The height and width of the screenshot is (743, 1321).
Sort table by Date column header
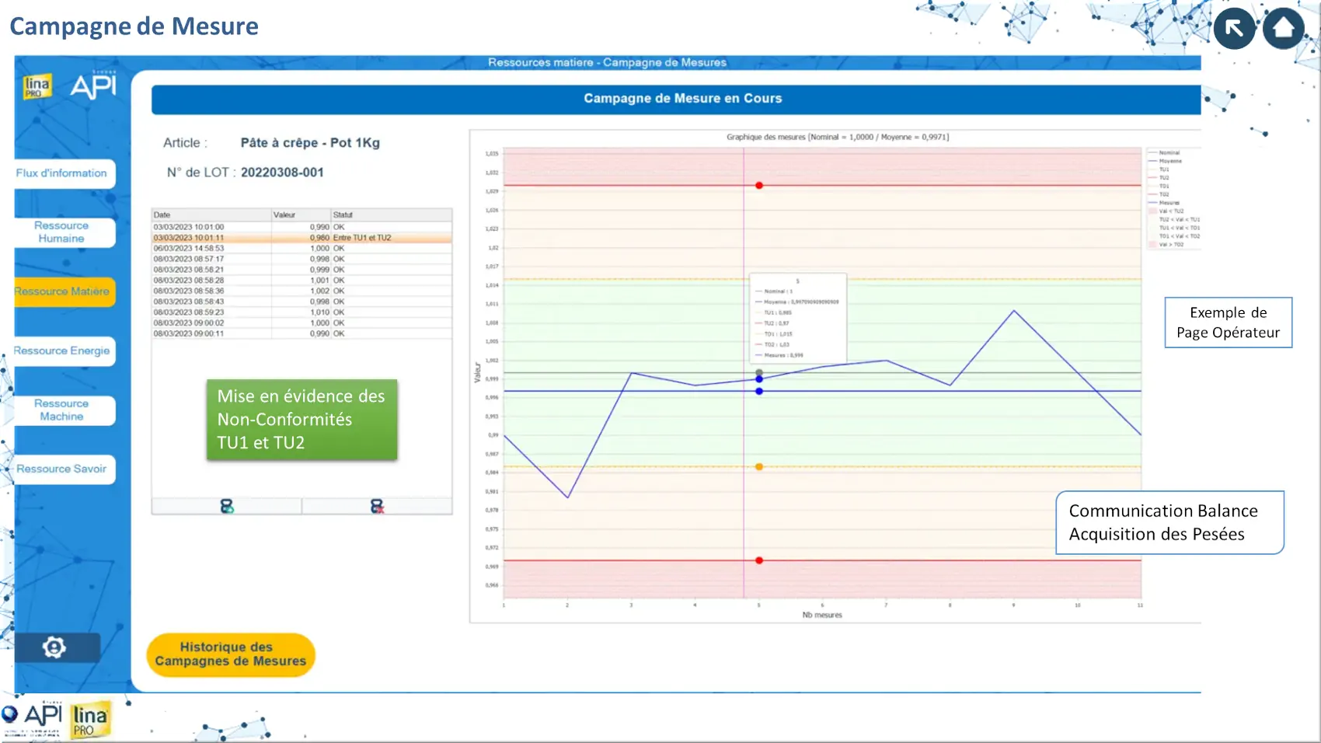point(211,215)
